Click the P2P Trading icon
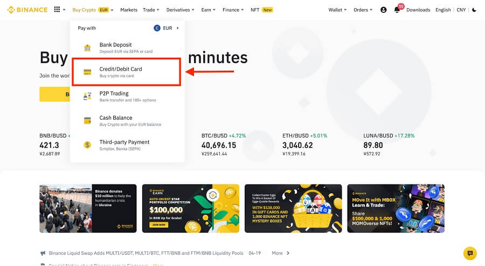 87,96
